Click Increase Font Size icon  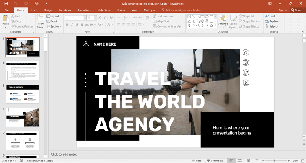(x=100, y=18)
